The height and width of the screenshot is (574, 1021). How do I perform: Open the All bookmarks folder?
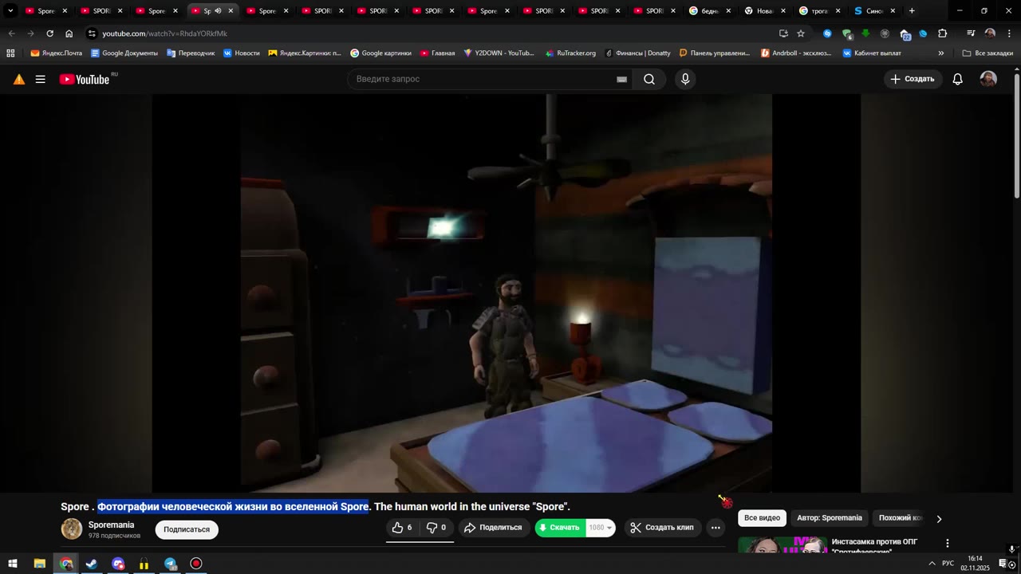pos(987,53)
